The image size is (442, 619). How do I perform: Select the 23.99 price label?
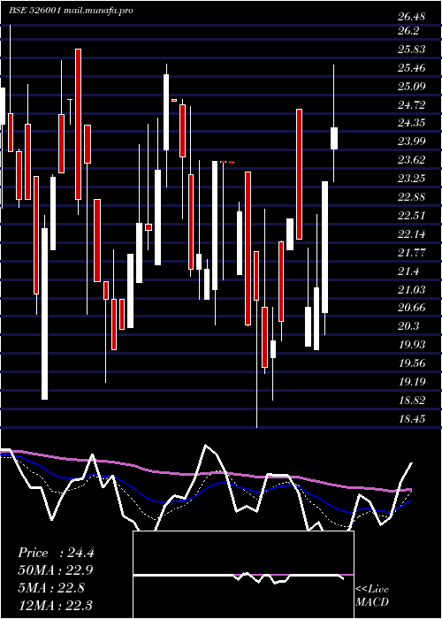pyautogui.click(x=412, y=141)
